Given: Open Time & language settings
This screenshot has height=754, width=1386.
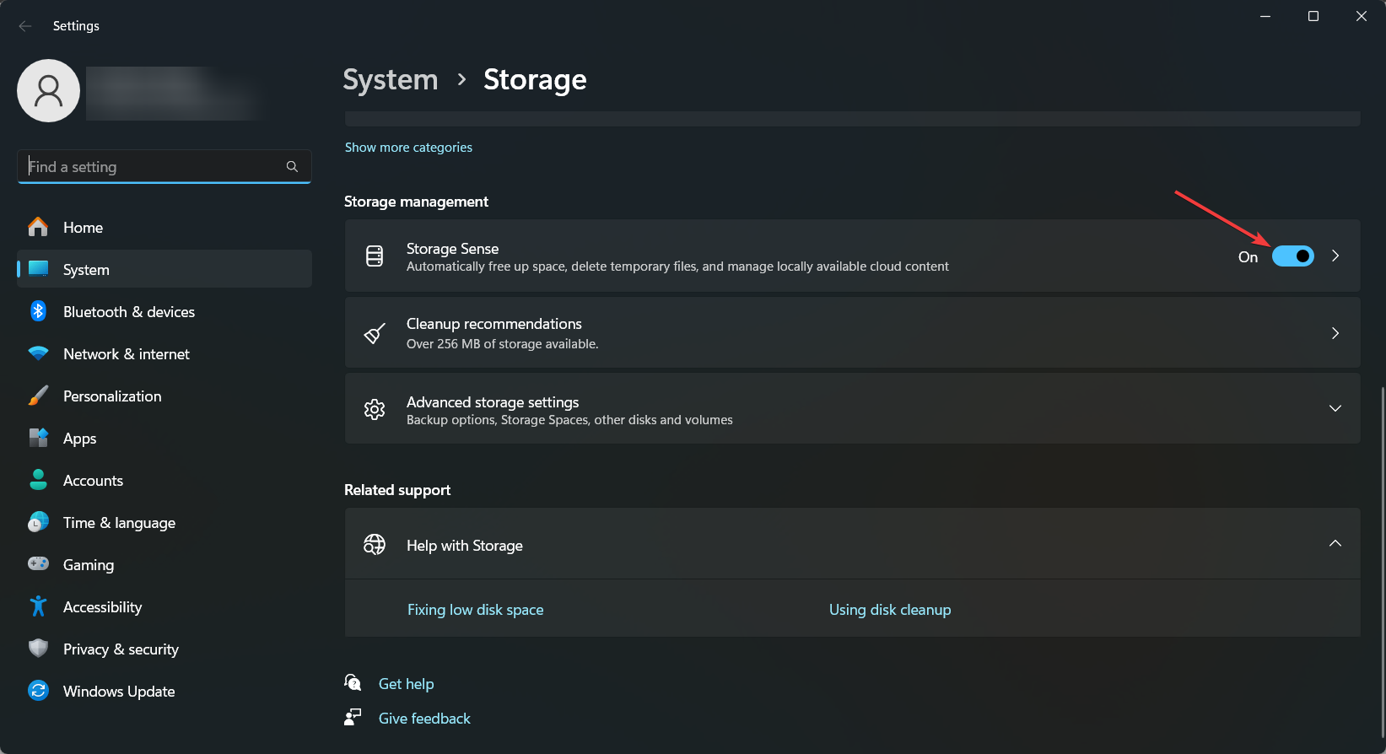Looking at the screenshot, I should click(x=164, y=522).
